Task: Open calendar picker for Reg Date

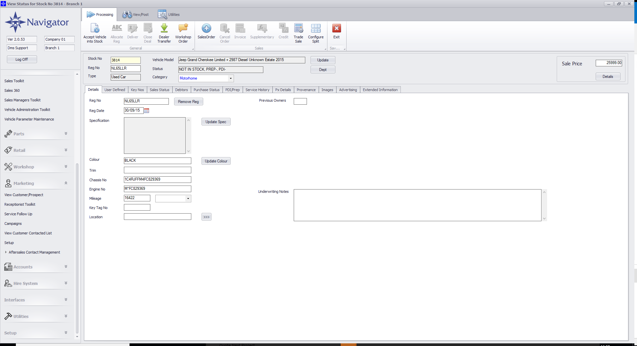Action: coord(147,111)
